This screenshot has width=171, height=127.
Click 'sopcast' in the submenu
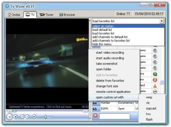pyautogui.click(x=151, y=109)
